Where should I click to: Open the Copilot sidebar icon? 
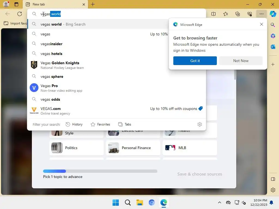(x=273, y=14)
